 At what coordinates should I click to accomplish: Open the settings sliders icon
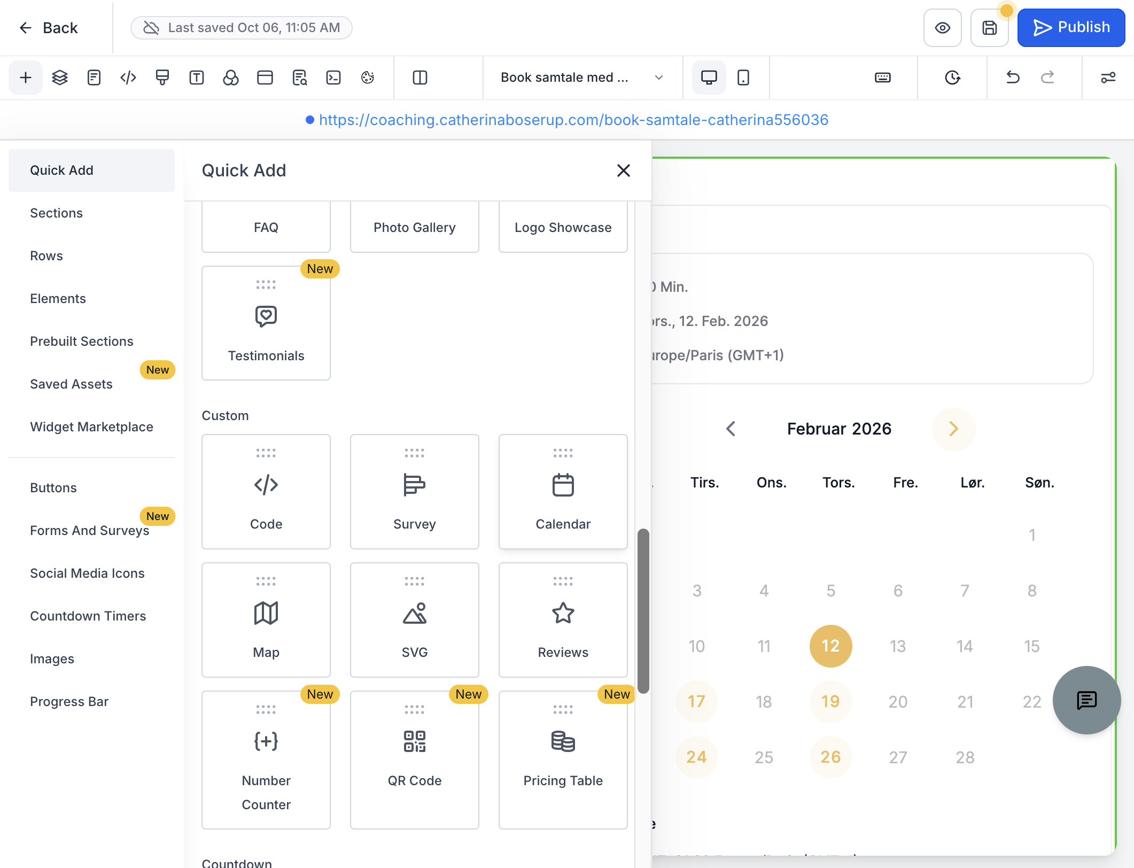pyautogui.click(x=1108, y=77)
